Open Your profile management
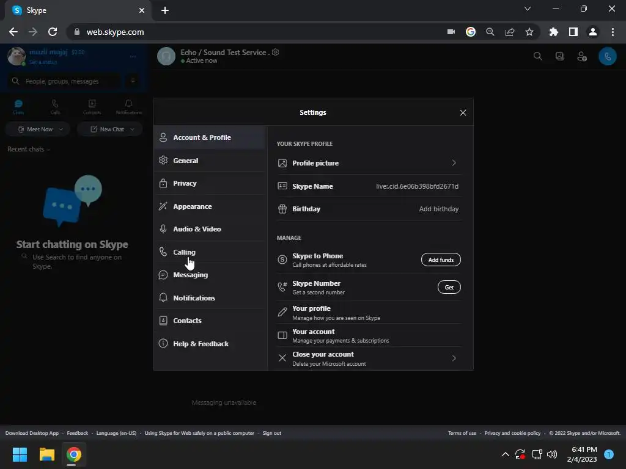The height and width of the screenshot is (469, 626). coord(369,313)
